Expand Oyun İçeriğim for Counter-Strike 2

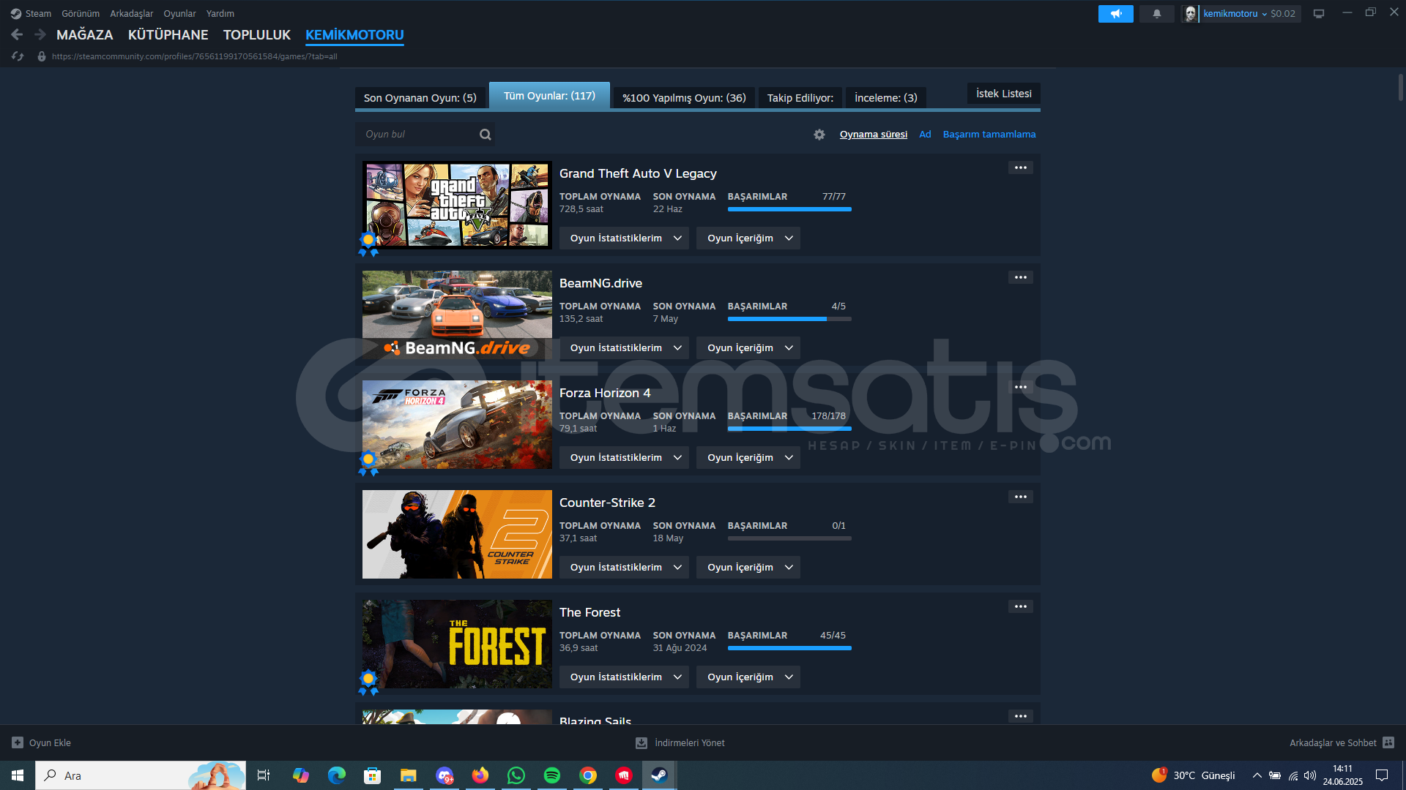pyautogui.click(x=748, y=568)
